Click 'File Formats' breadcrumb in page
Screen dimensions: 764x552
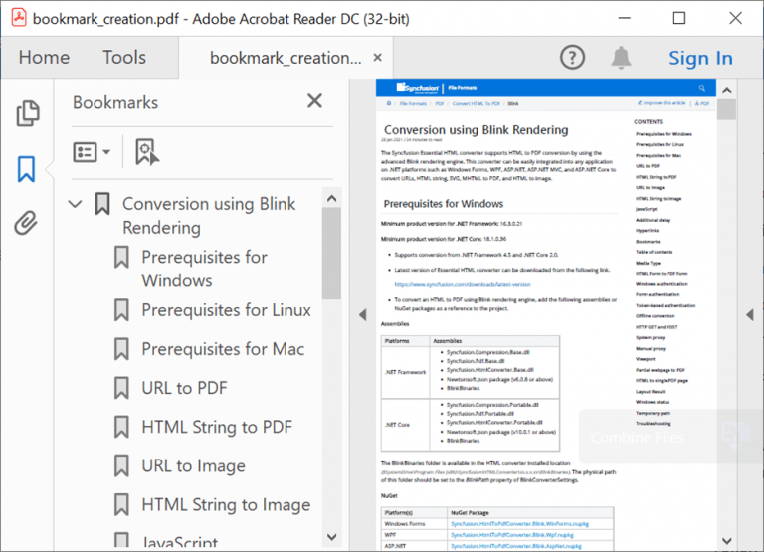[413, 103]
